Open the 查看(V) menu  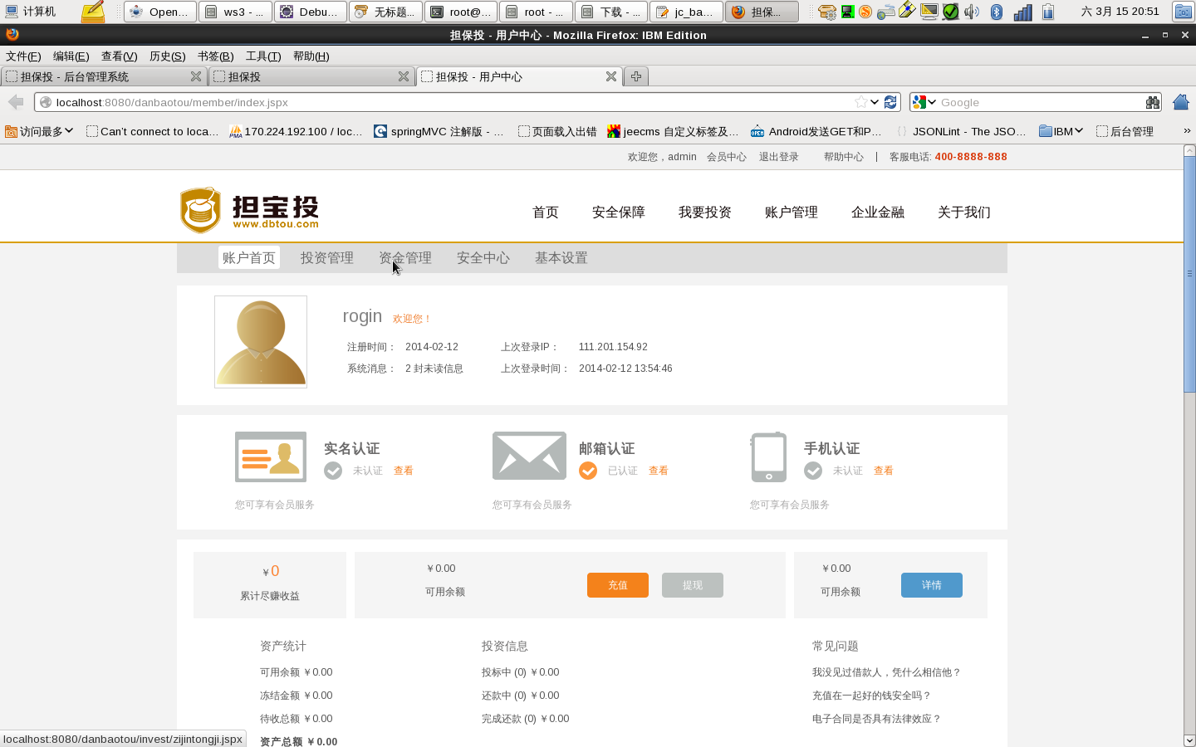tap(119, 56)
